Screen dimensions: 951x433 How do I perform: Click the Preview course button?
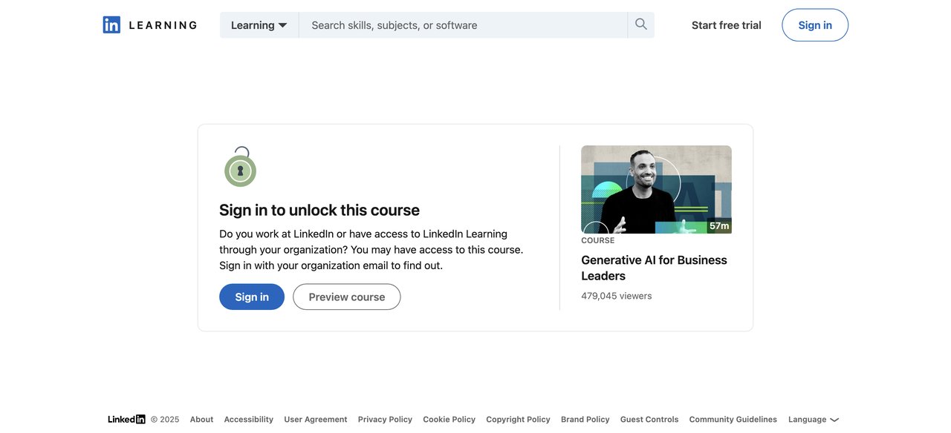[x=347, y=297]
